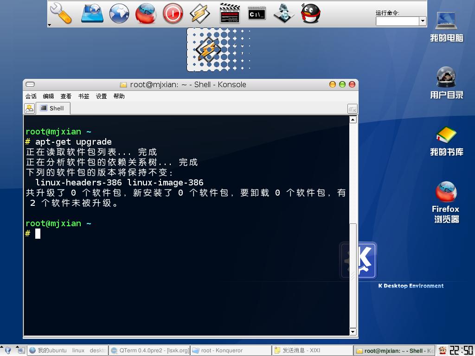Click the Konsole scrollbar down arrow
475x356 pixels.
[353, 332]
